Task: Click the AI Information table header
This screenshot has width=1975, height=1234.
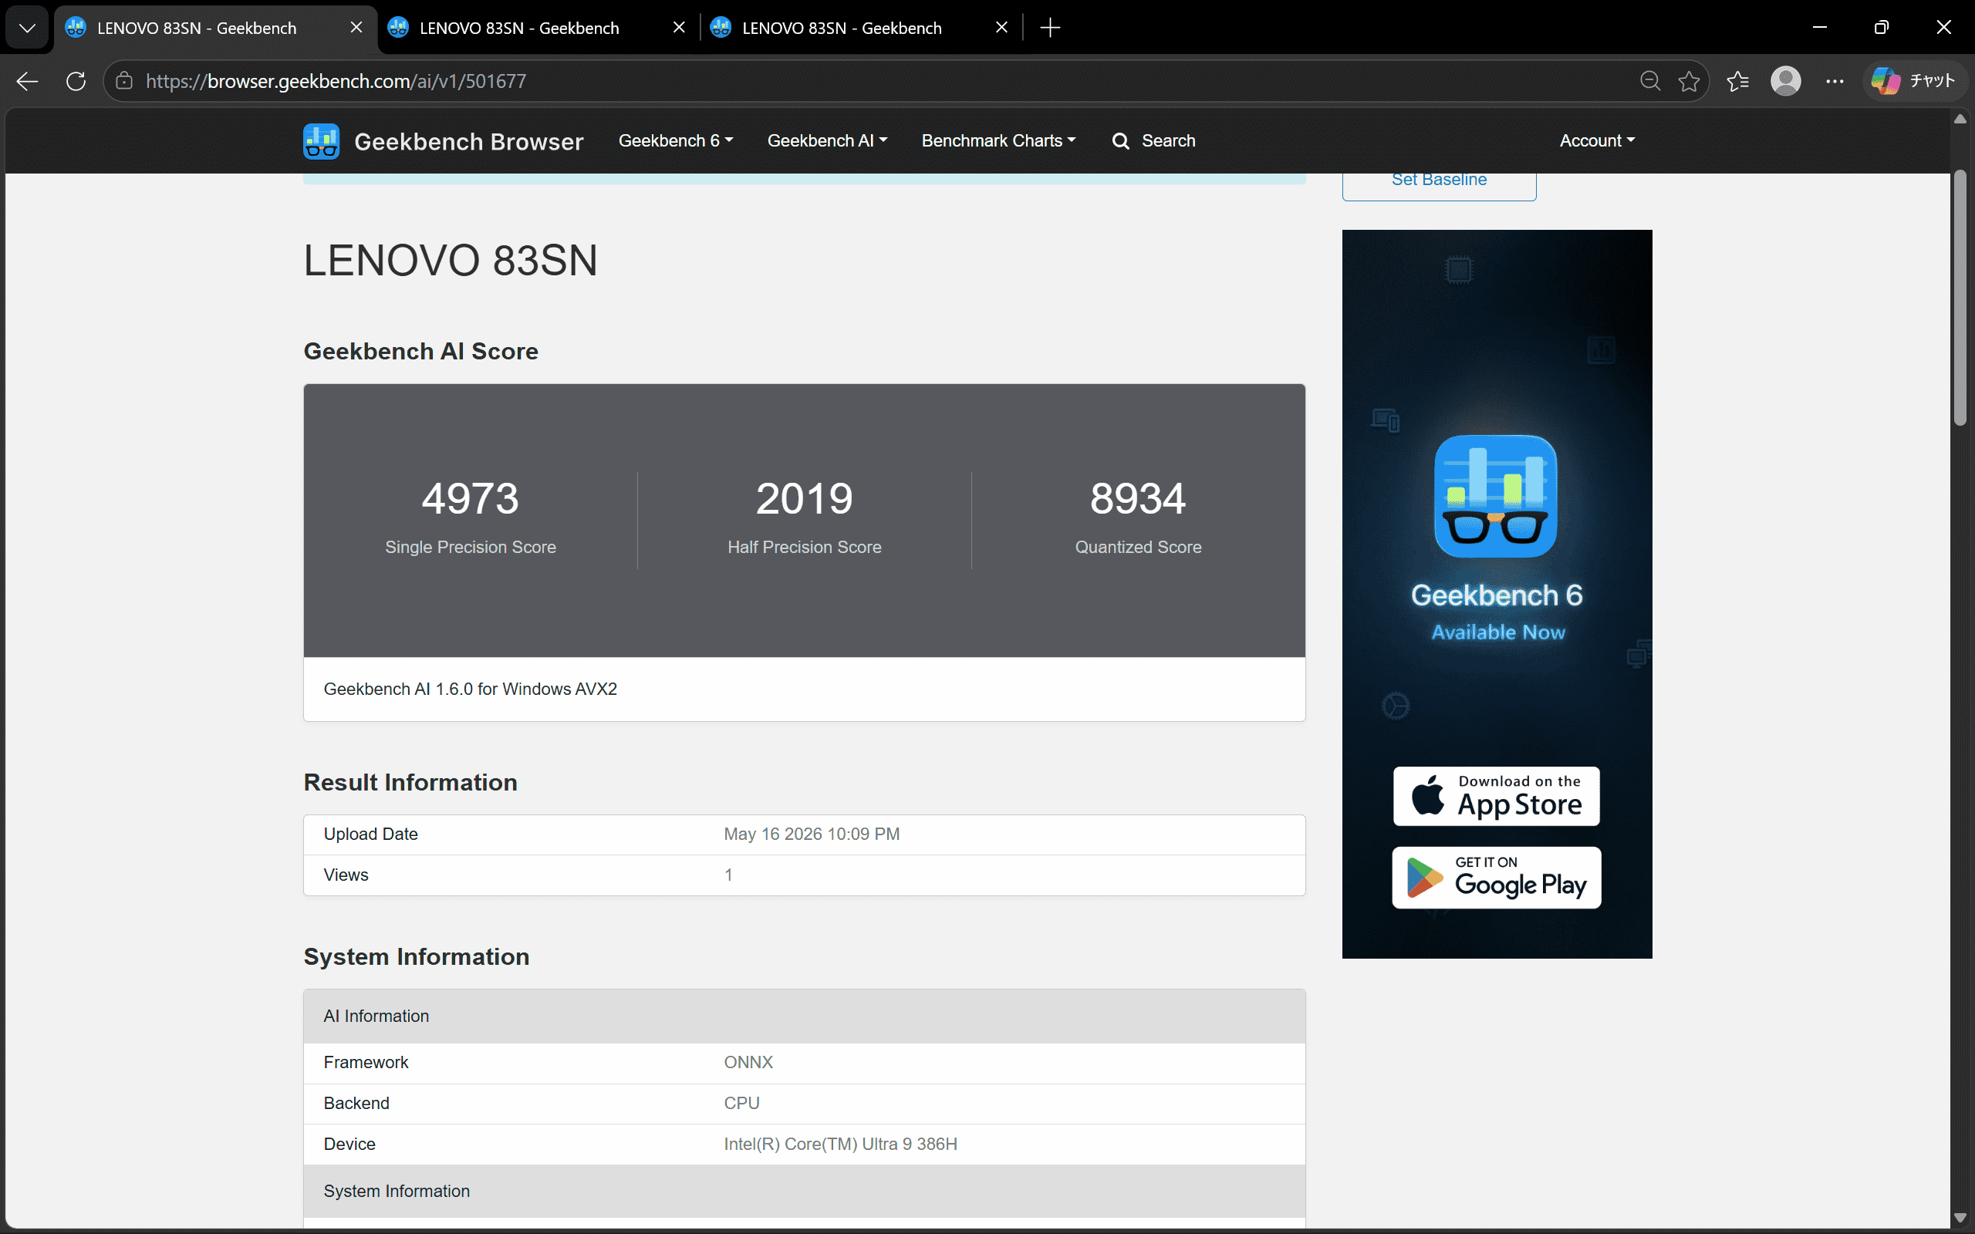Action: click(804, 1016)
